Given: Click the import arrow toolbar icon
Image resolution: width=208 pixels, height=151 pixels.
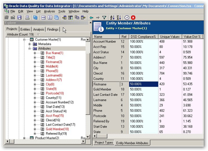Looking at the screenshot, I should (64, 18).
